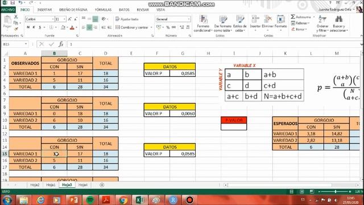Open the Borrar clear dropdown
The height and width of the screenshot is (205, 364).
coord(299,29)
